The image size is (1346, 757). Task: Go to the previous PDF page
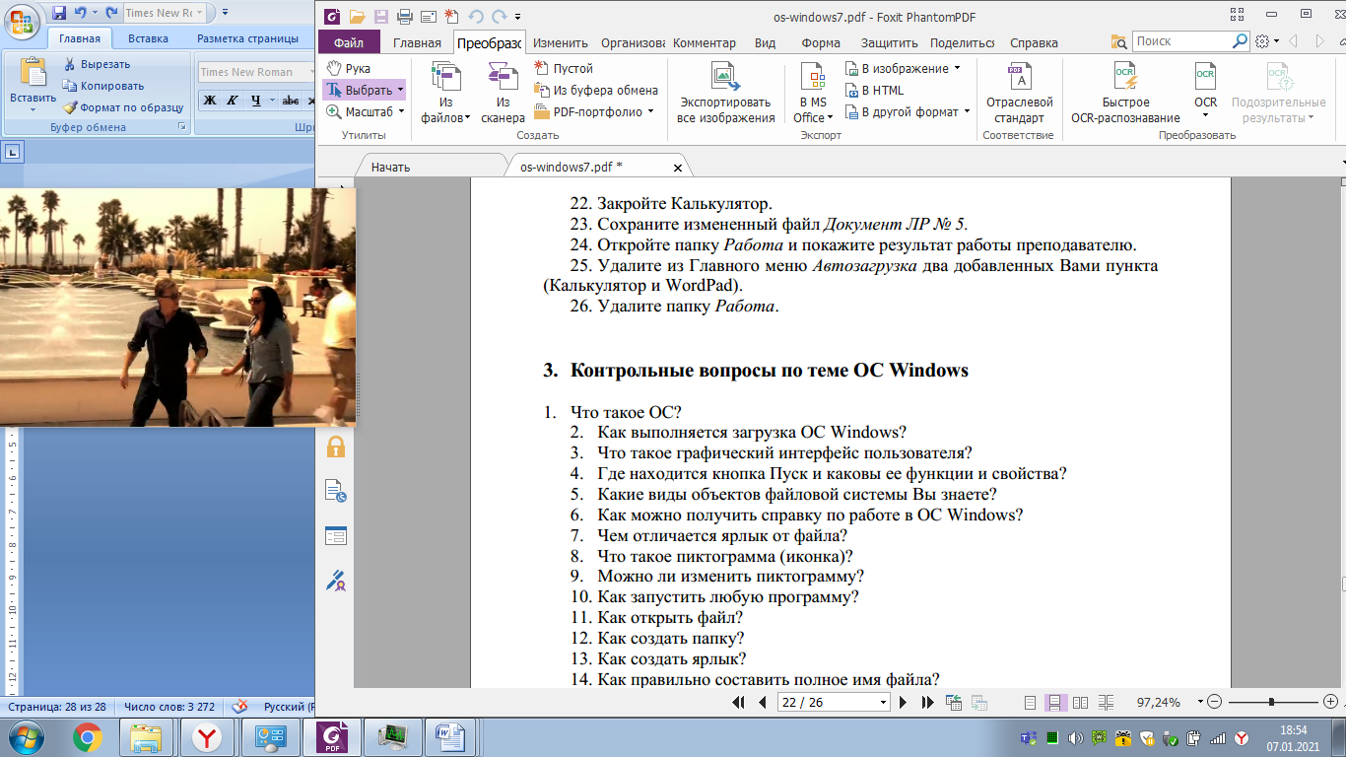pos(762,703)
